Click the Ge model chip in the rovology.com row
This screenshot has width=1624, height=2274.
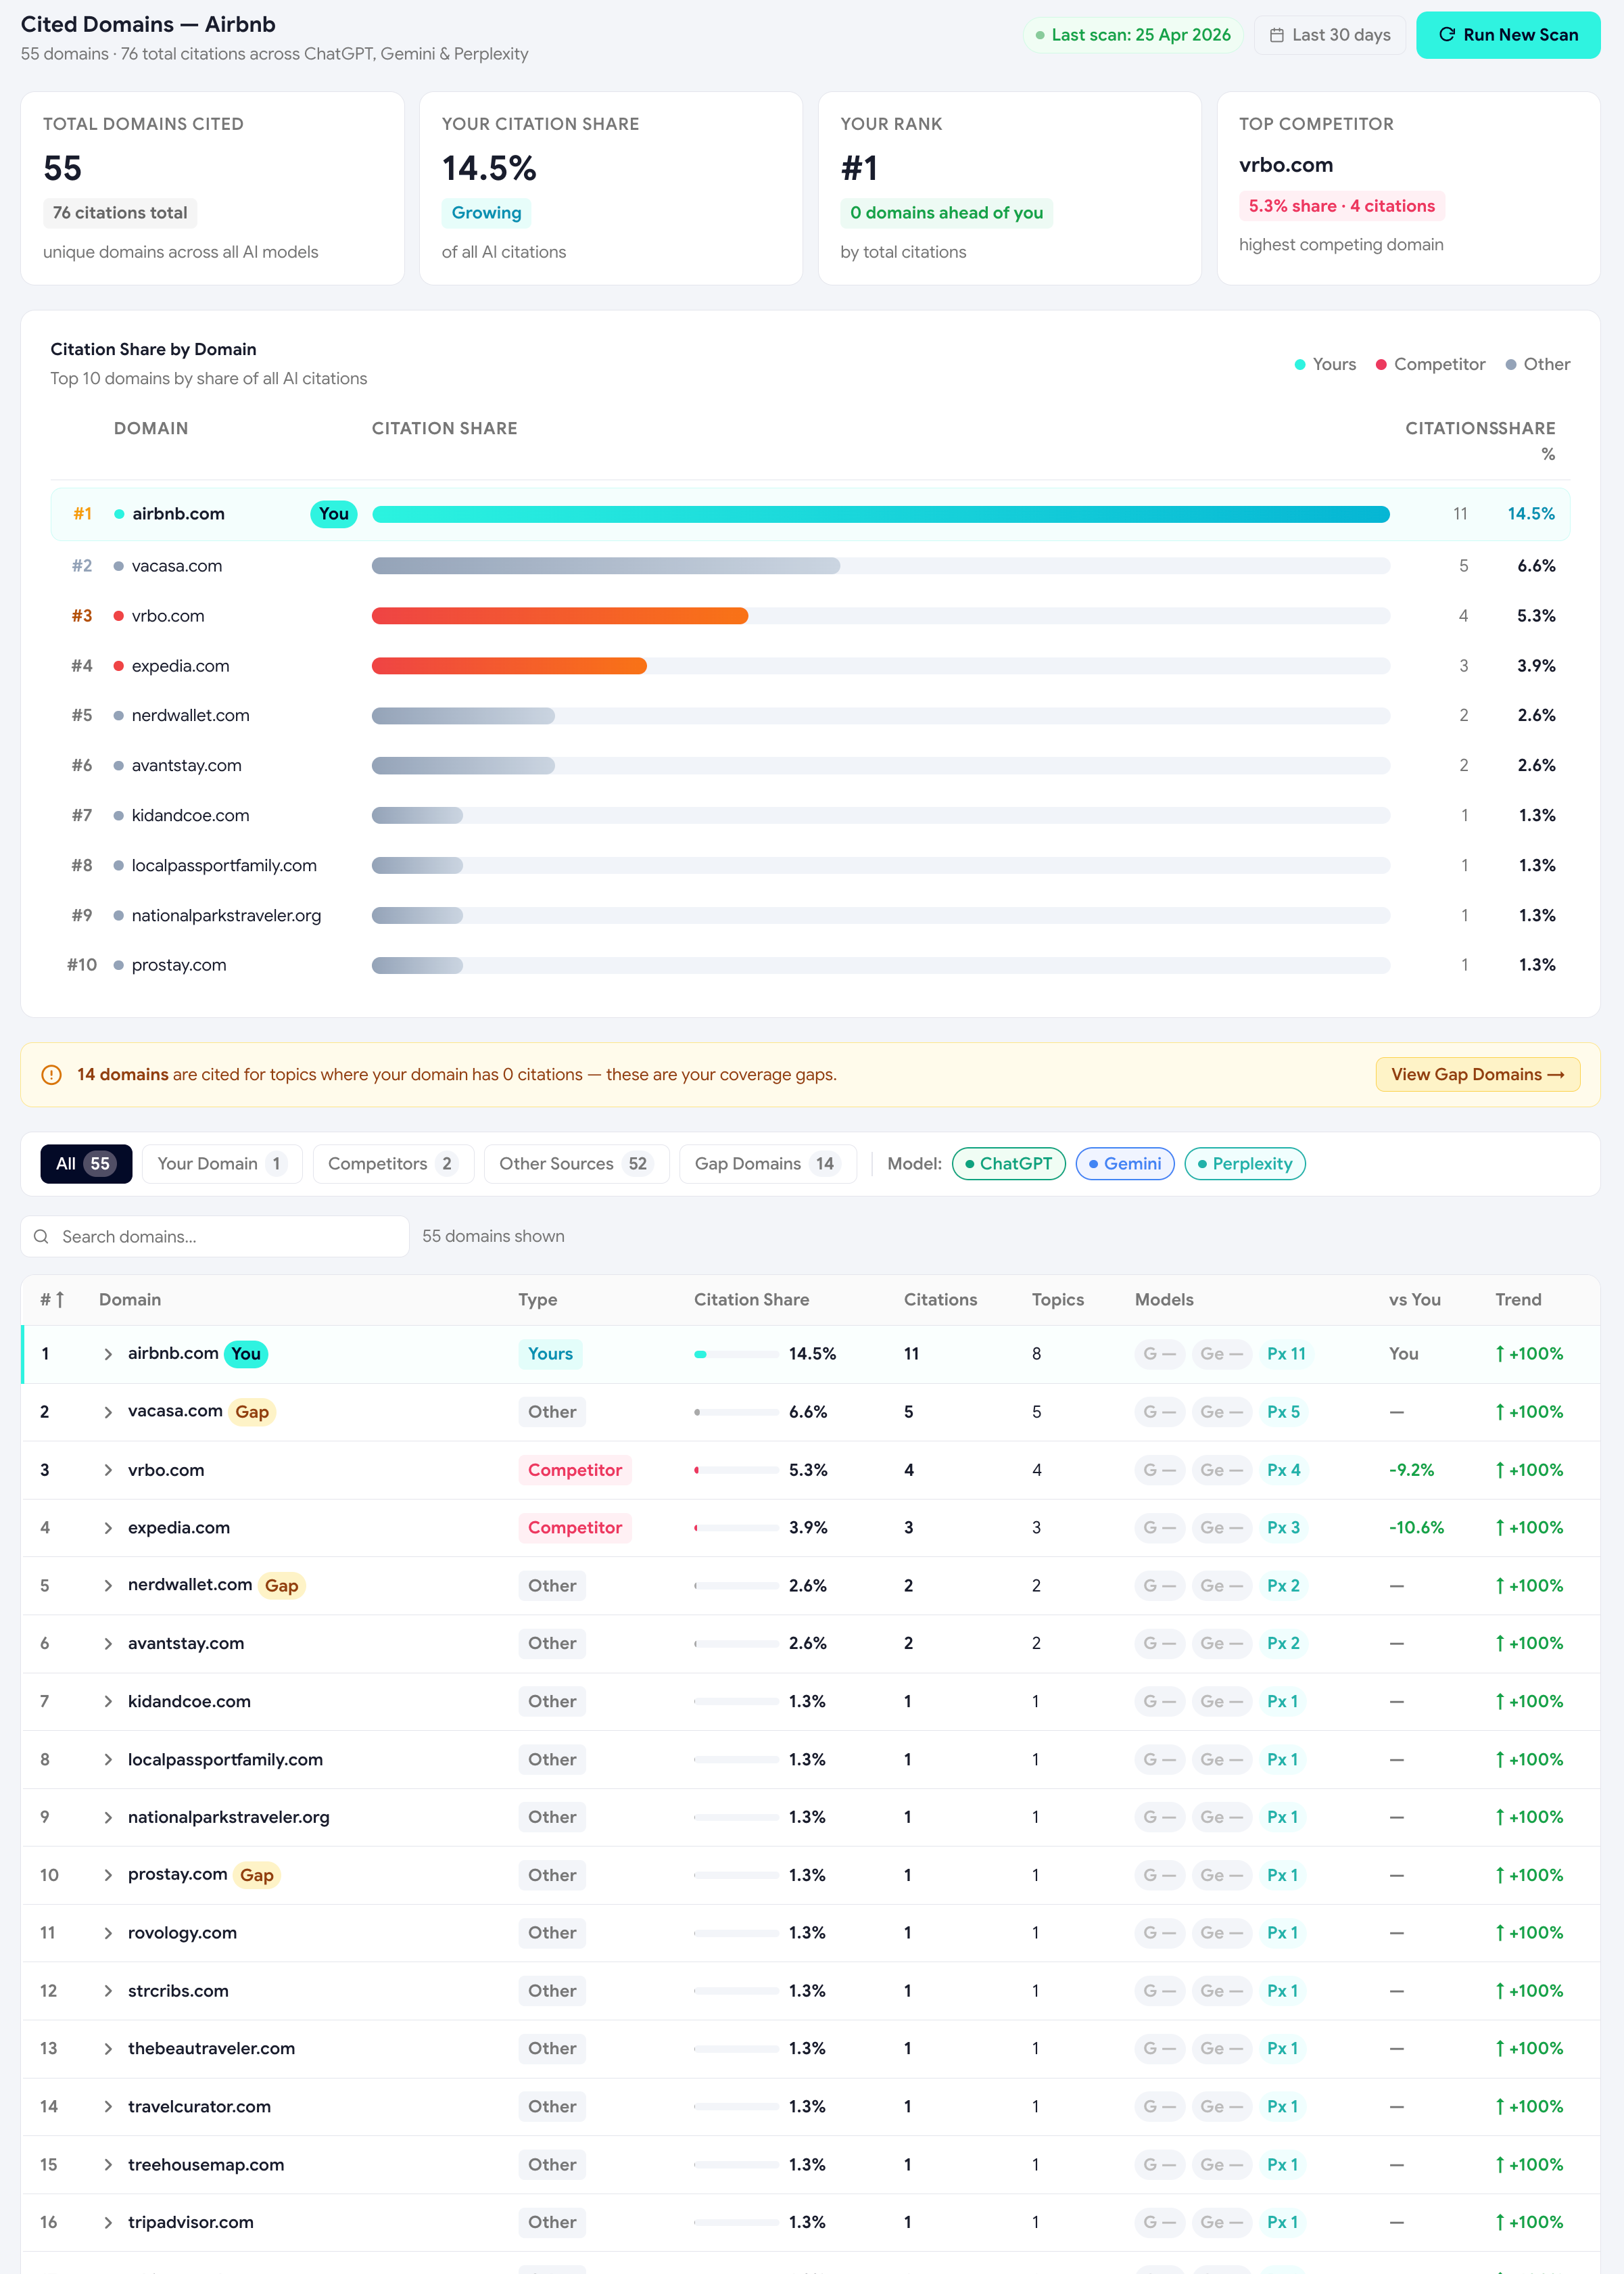[x=1221, y=1934]
